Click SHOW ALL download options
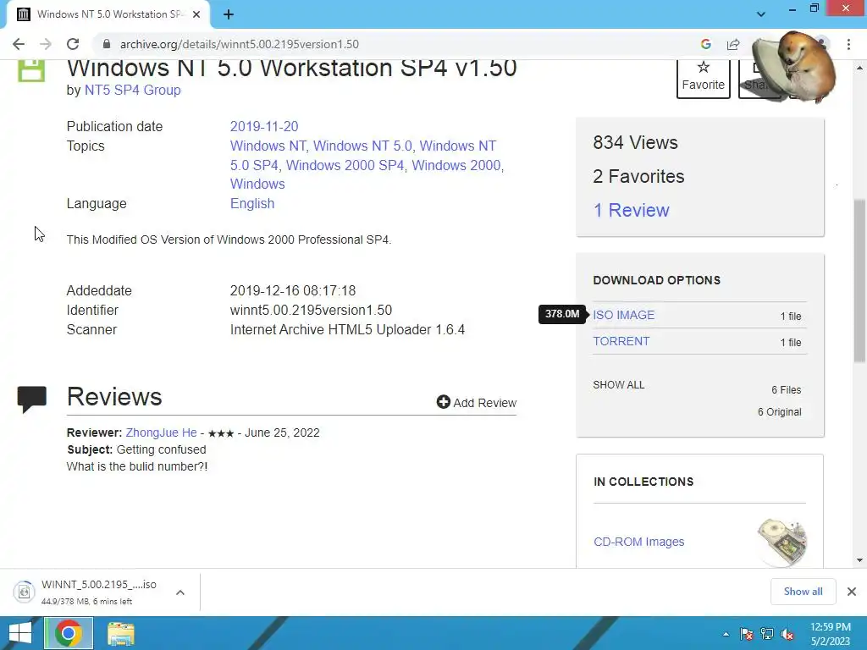The width and height of the screenshot is (867, 650). pyautogui.click(x=619, y=385)
